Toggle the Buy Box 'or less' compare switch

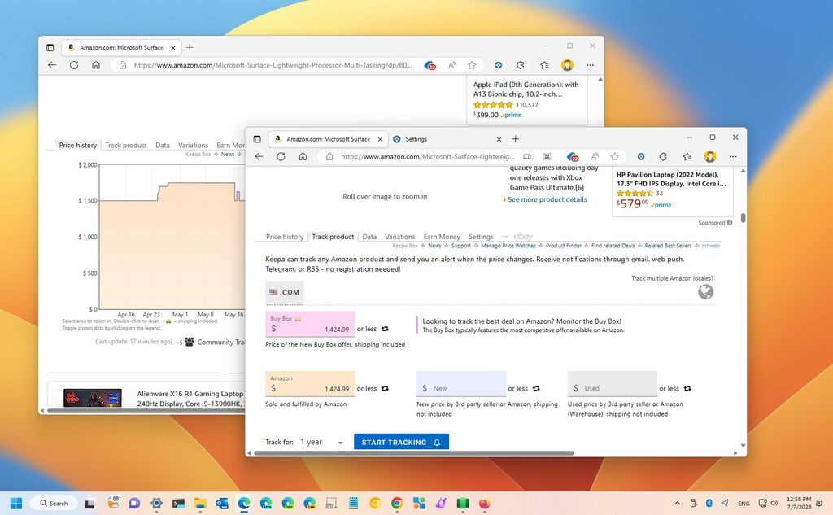tap(385, 329)
